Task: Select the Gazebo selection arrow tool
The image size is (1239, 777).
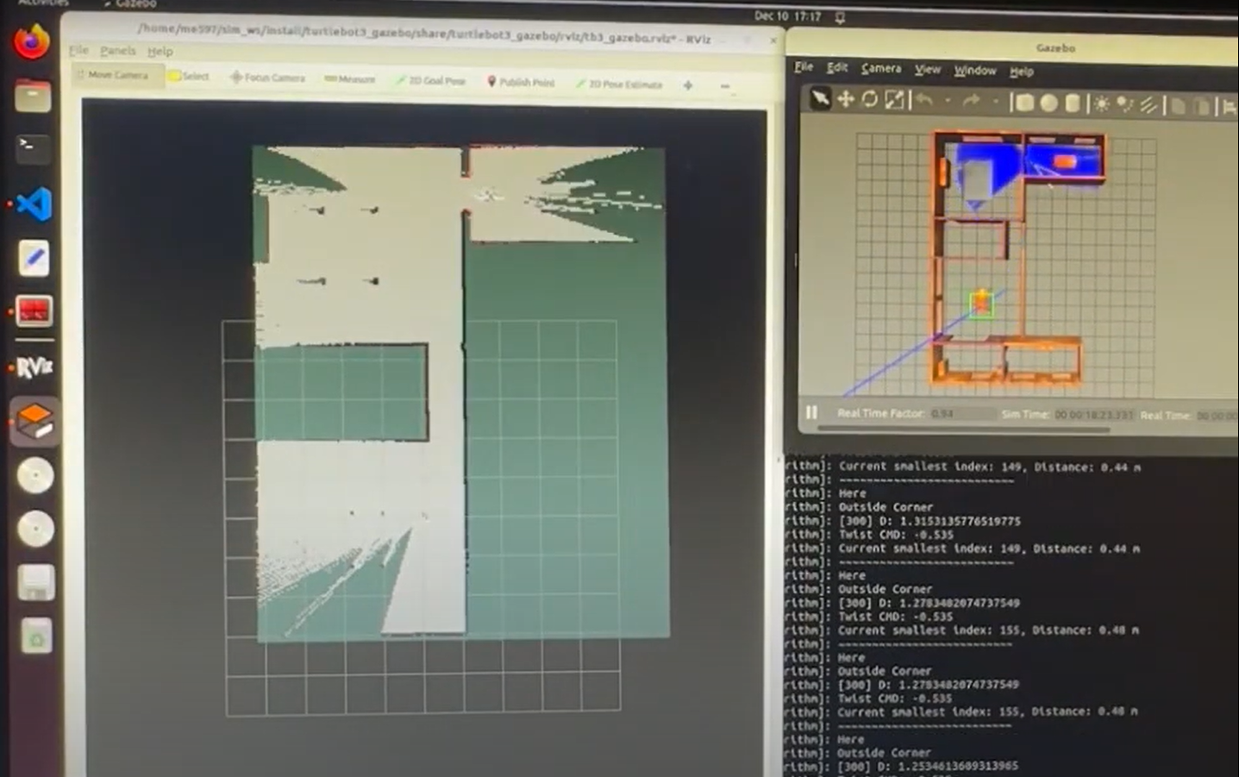Action: coord(820,98)
